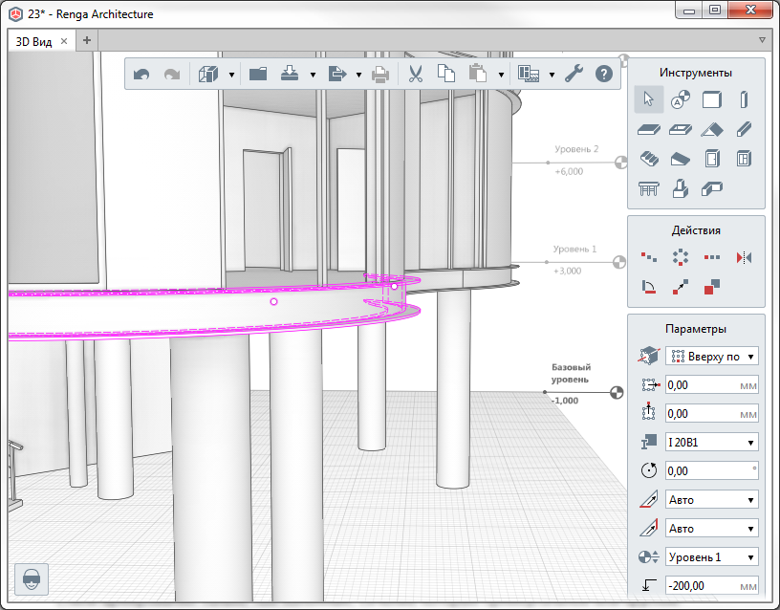The height and width of the screenshot is (610, 780).
Task: Click the Undo arrow button
Action: [x=141, y=74]
